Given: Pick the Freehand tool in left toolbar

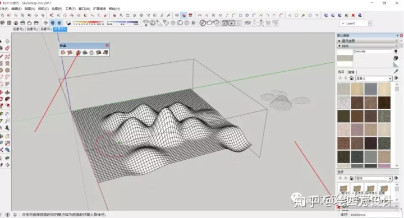Looking at the screenshot, I should point(7,57).
